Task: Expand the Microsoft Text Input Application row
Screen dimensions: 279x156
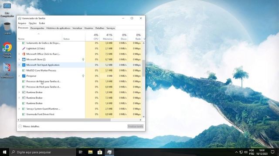Action: point(19,65)
